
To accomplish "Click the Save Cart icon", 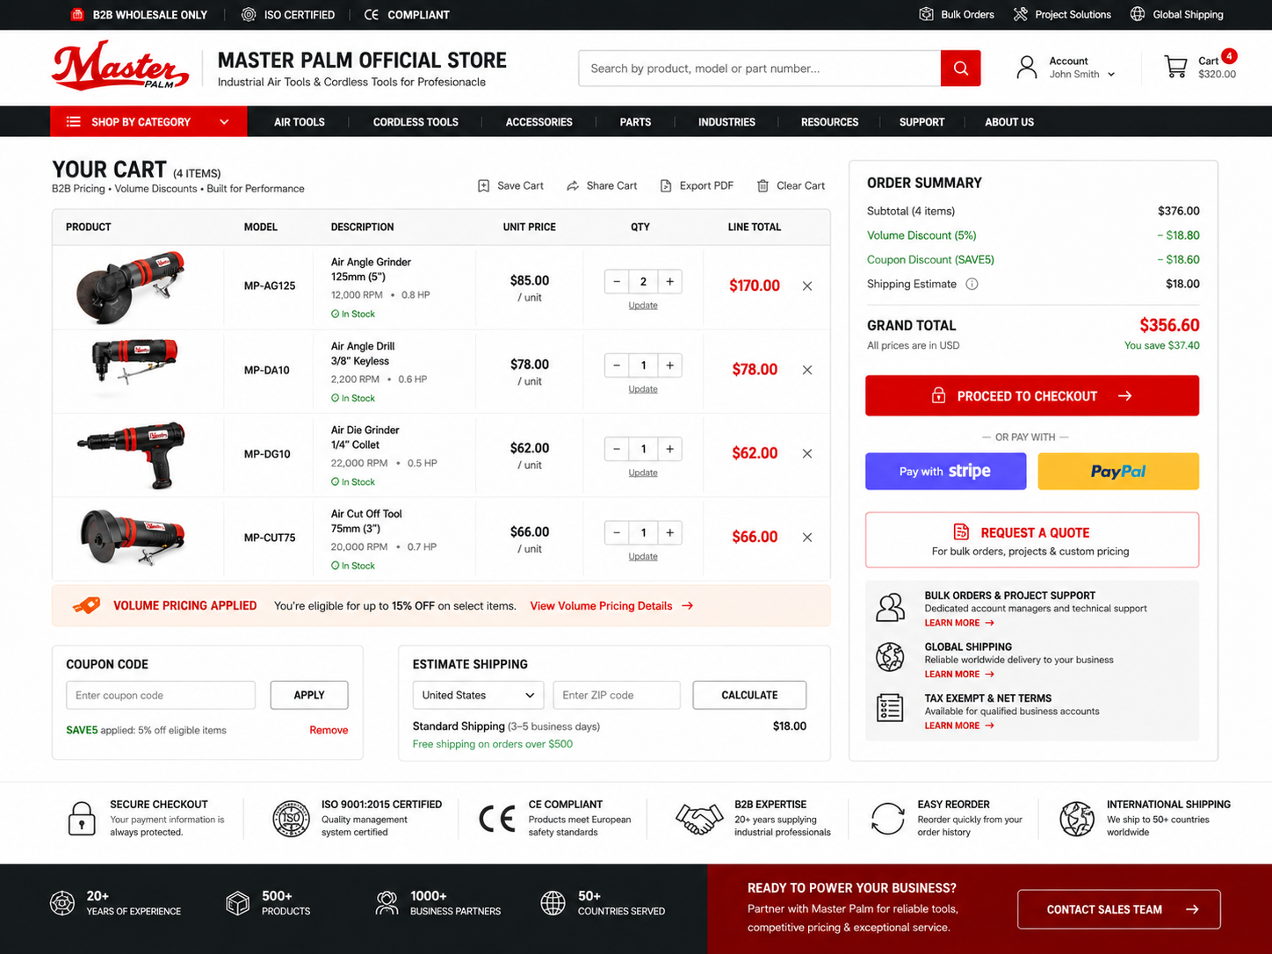I will coord(483,185).
